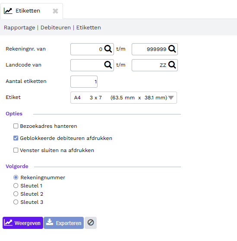This screenshot has width=237, height=241.
Task: Click the cancel circle-slash icon button
Action: coord(91,223)
